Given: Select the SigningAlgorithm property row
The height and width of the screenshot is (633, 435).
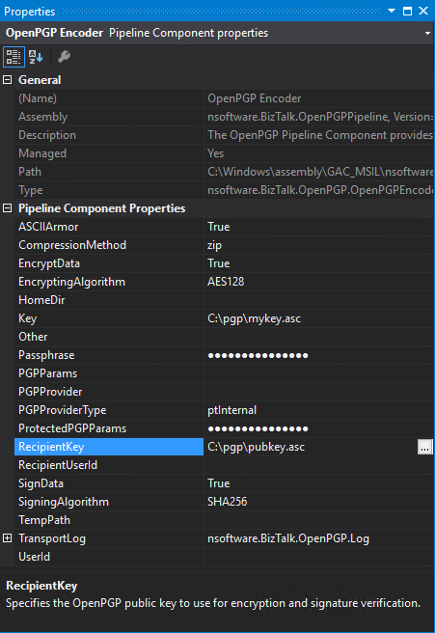Looking at the screenshot, I should 225,502.
